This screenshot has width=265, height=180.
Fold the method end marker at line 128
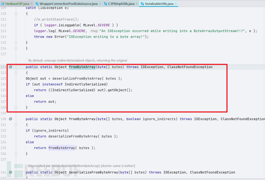pyautogui.click(x=16, y=107)
